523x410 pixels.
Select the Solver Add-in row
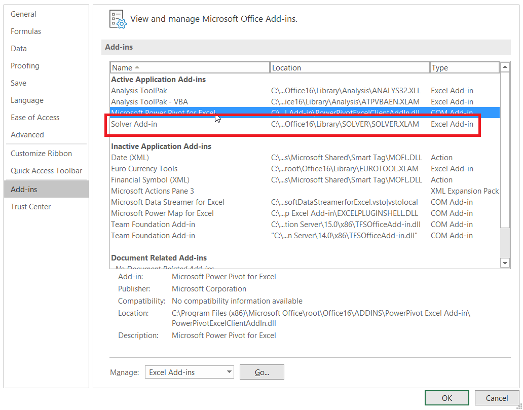pos(134,124)
